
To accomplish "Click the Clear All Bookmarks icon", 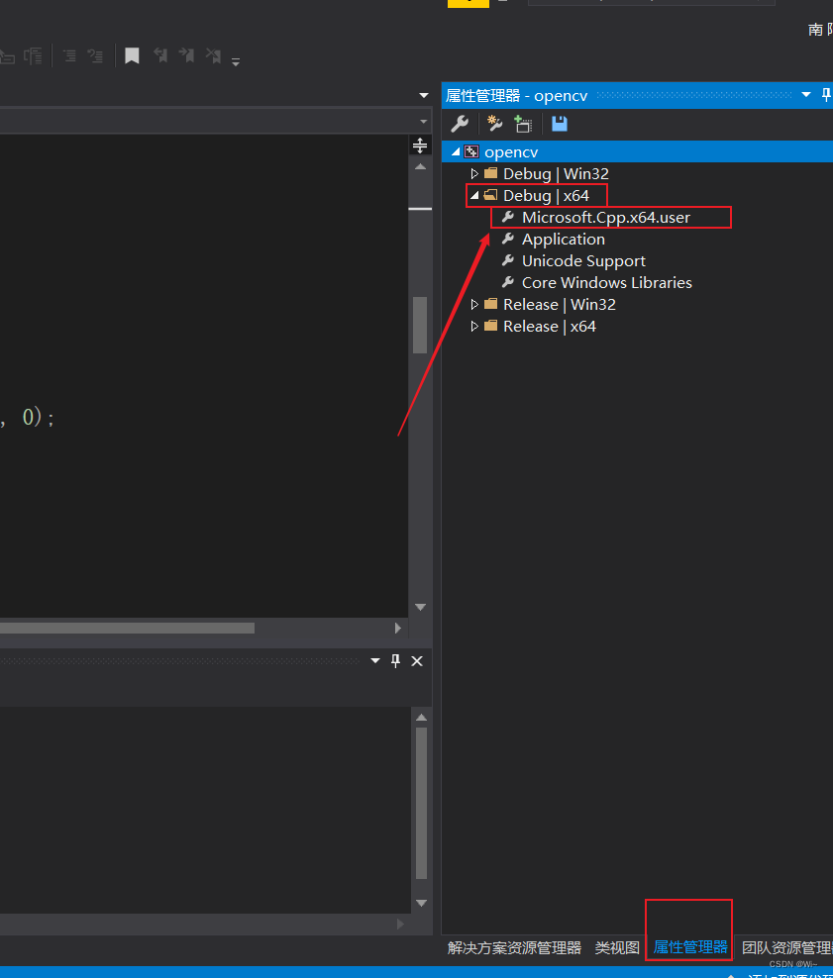I will (213, 55).
